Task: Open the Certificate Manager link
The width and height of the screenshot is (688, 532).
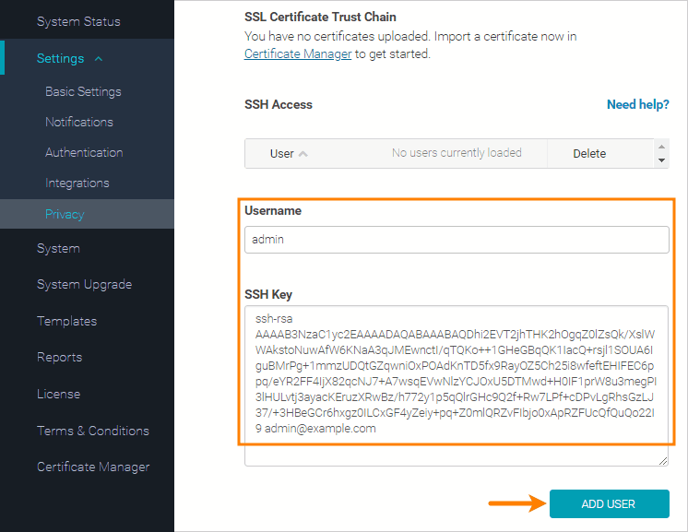Action: [x=298, y=54]
